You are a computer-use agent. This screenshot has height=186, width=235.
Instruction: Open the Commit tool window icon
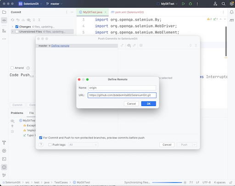point(4,20)
